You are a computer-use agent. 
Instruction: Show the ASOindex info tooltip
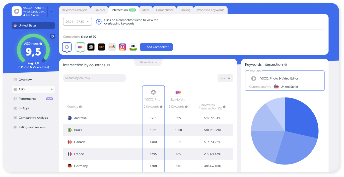click(41, 44)
